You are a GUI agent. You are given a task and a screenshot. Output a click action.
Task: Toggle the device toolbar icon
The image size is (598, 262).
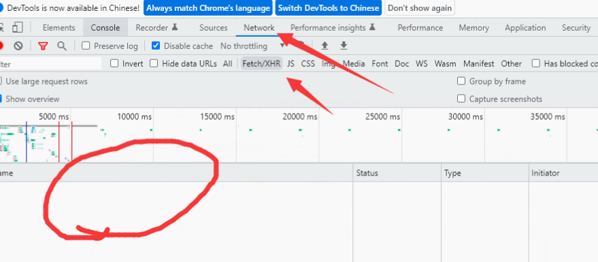(18, 27)
